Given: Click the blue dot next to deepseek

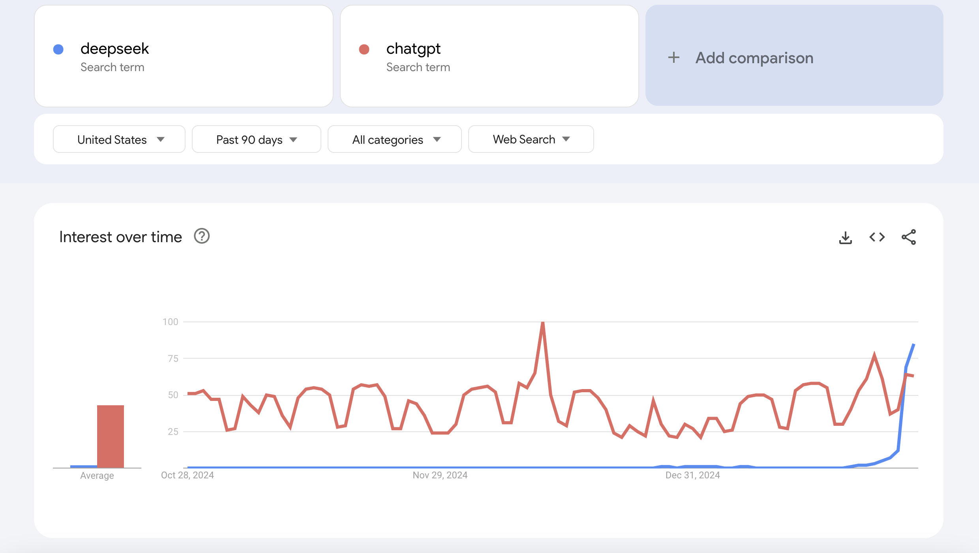Looking at the screenshot, I should click(58, 49).
